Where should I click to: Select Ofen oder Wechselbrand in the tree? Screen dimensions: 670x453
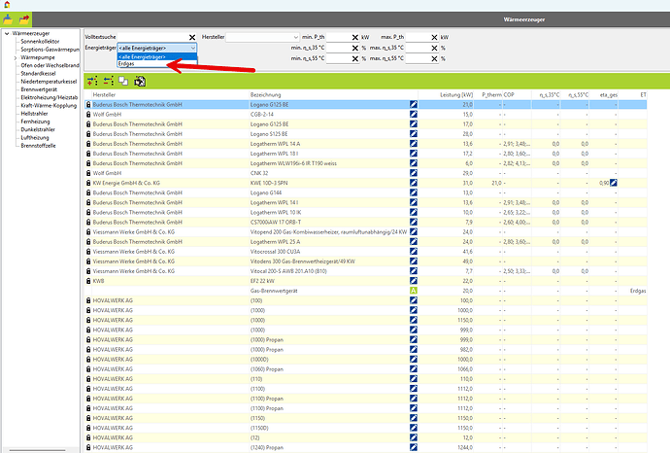tap(50, 65)
